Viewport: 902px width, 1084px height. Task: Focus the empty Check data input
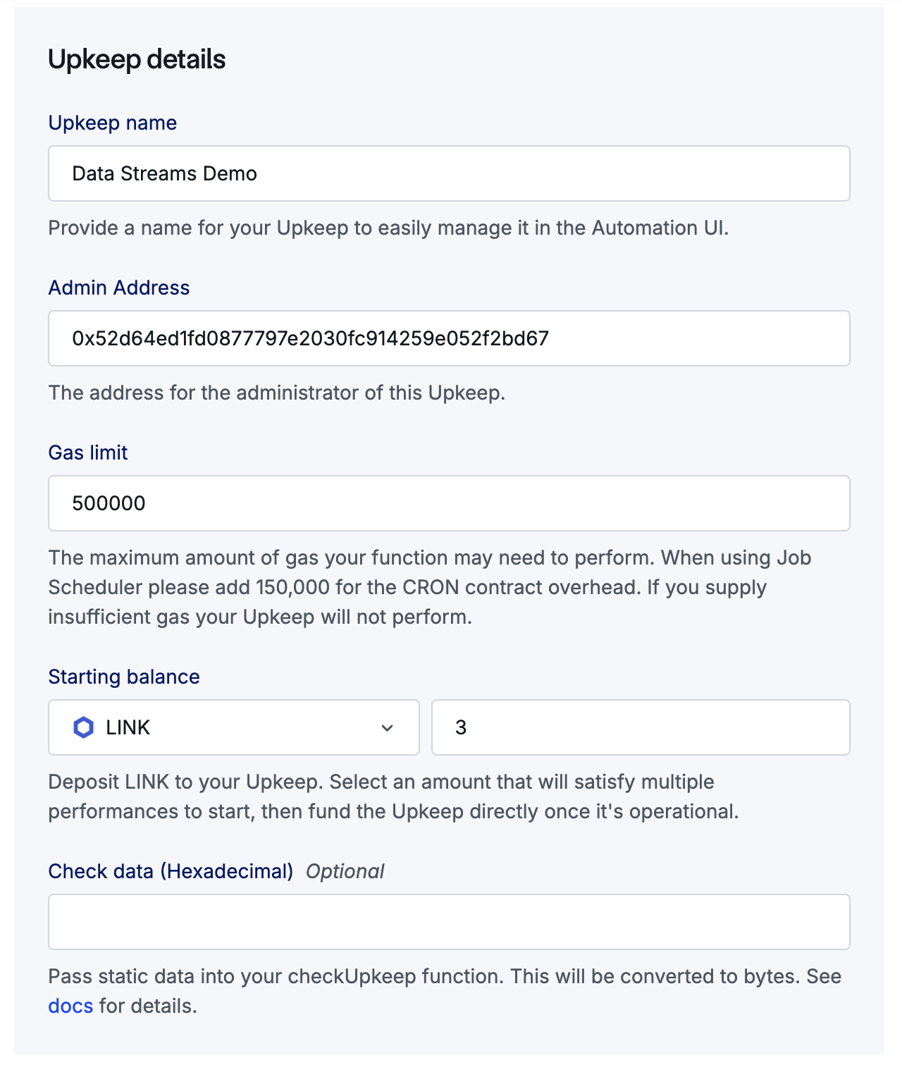(448, 922)
